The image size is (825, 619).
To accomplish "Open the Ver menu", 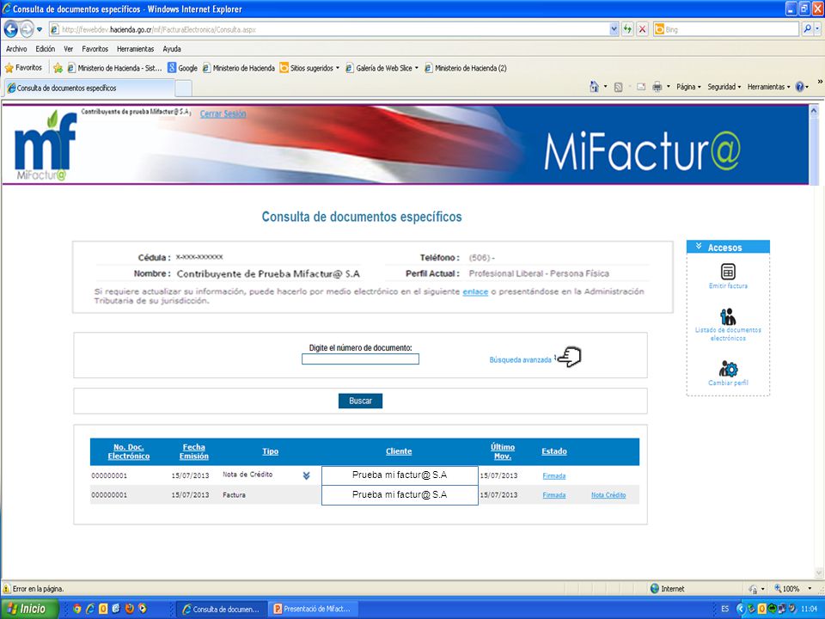I will pos(69,49).
